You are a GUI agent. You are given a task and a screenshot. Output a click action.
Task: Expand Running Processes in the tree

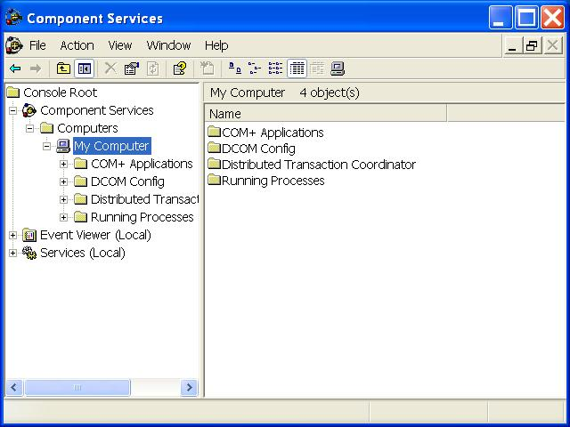(63, 217)
